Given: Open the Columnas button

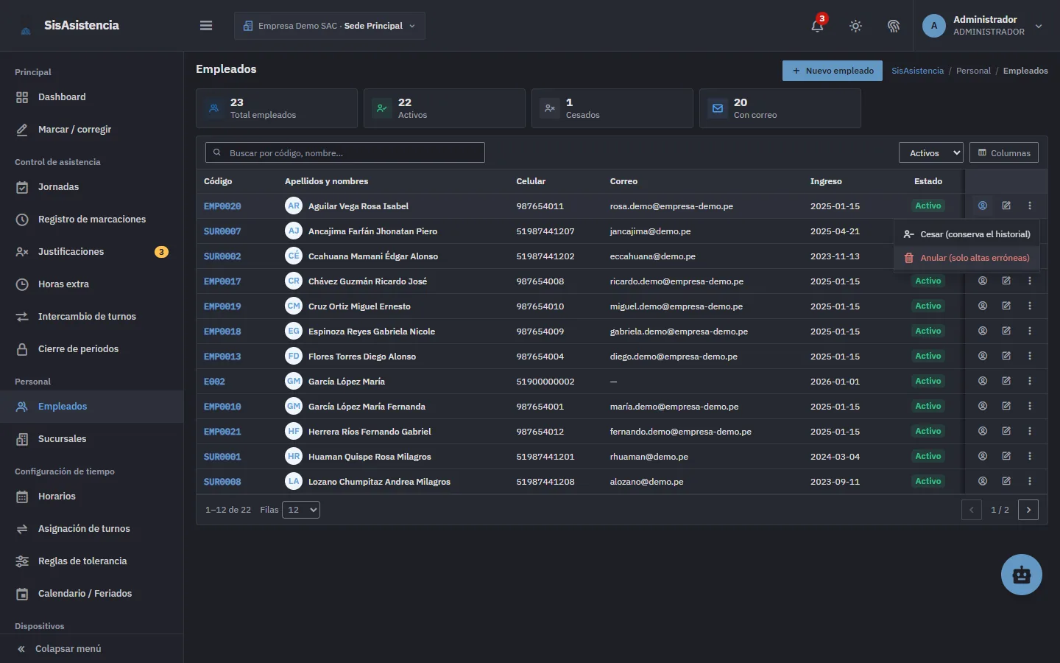Looking at the screenshot, I should point(1004,152).
